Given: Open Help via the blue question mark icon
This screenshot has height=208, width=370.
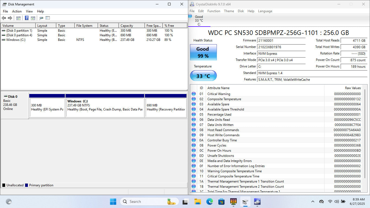Looking at the screenshot, I should coord(27,18).
